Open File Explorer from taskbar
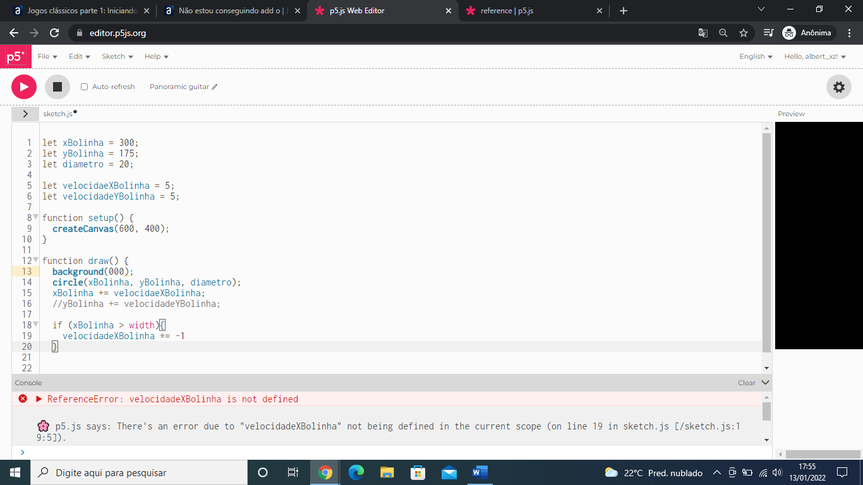Image resolution: width=863 pixels, height=485 pixels. tap(387, 472)
